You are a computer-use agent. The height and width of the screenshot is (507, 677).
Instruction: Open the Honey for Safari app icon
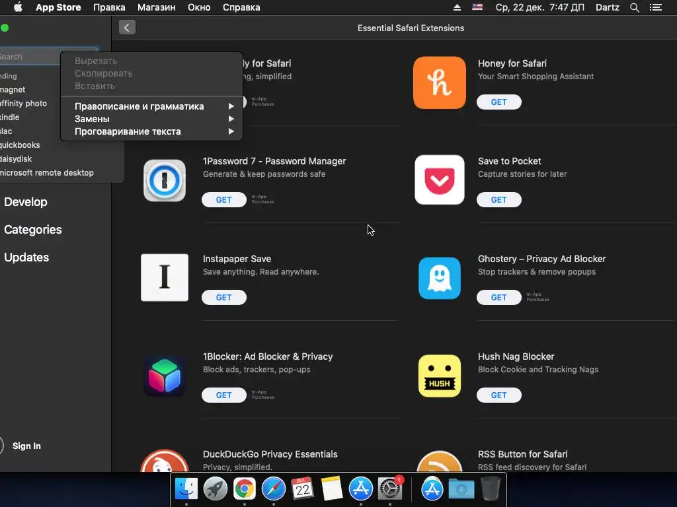click(x=440, y=83)
